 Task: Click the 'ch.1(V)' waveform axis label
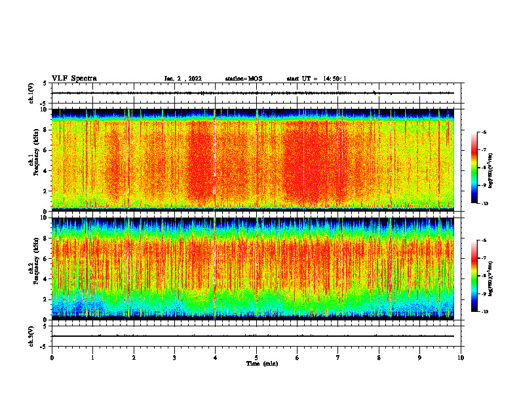[31, 93]
